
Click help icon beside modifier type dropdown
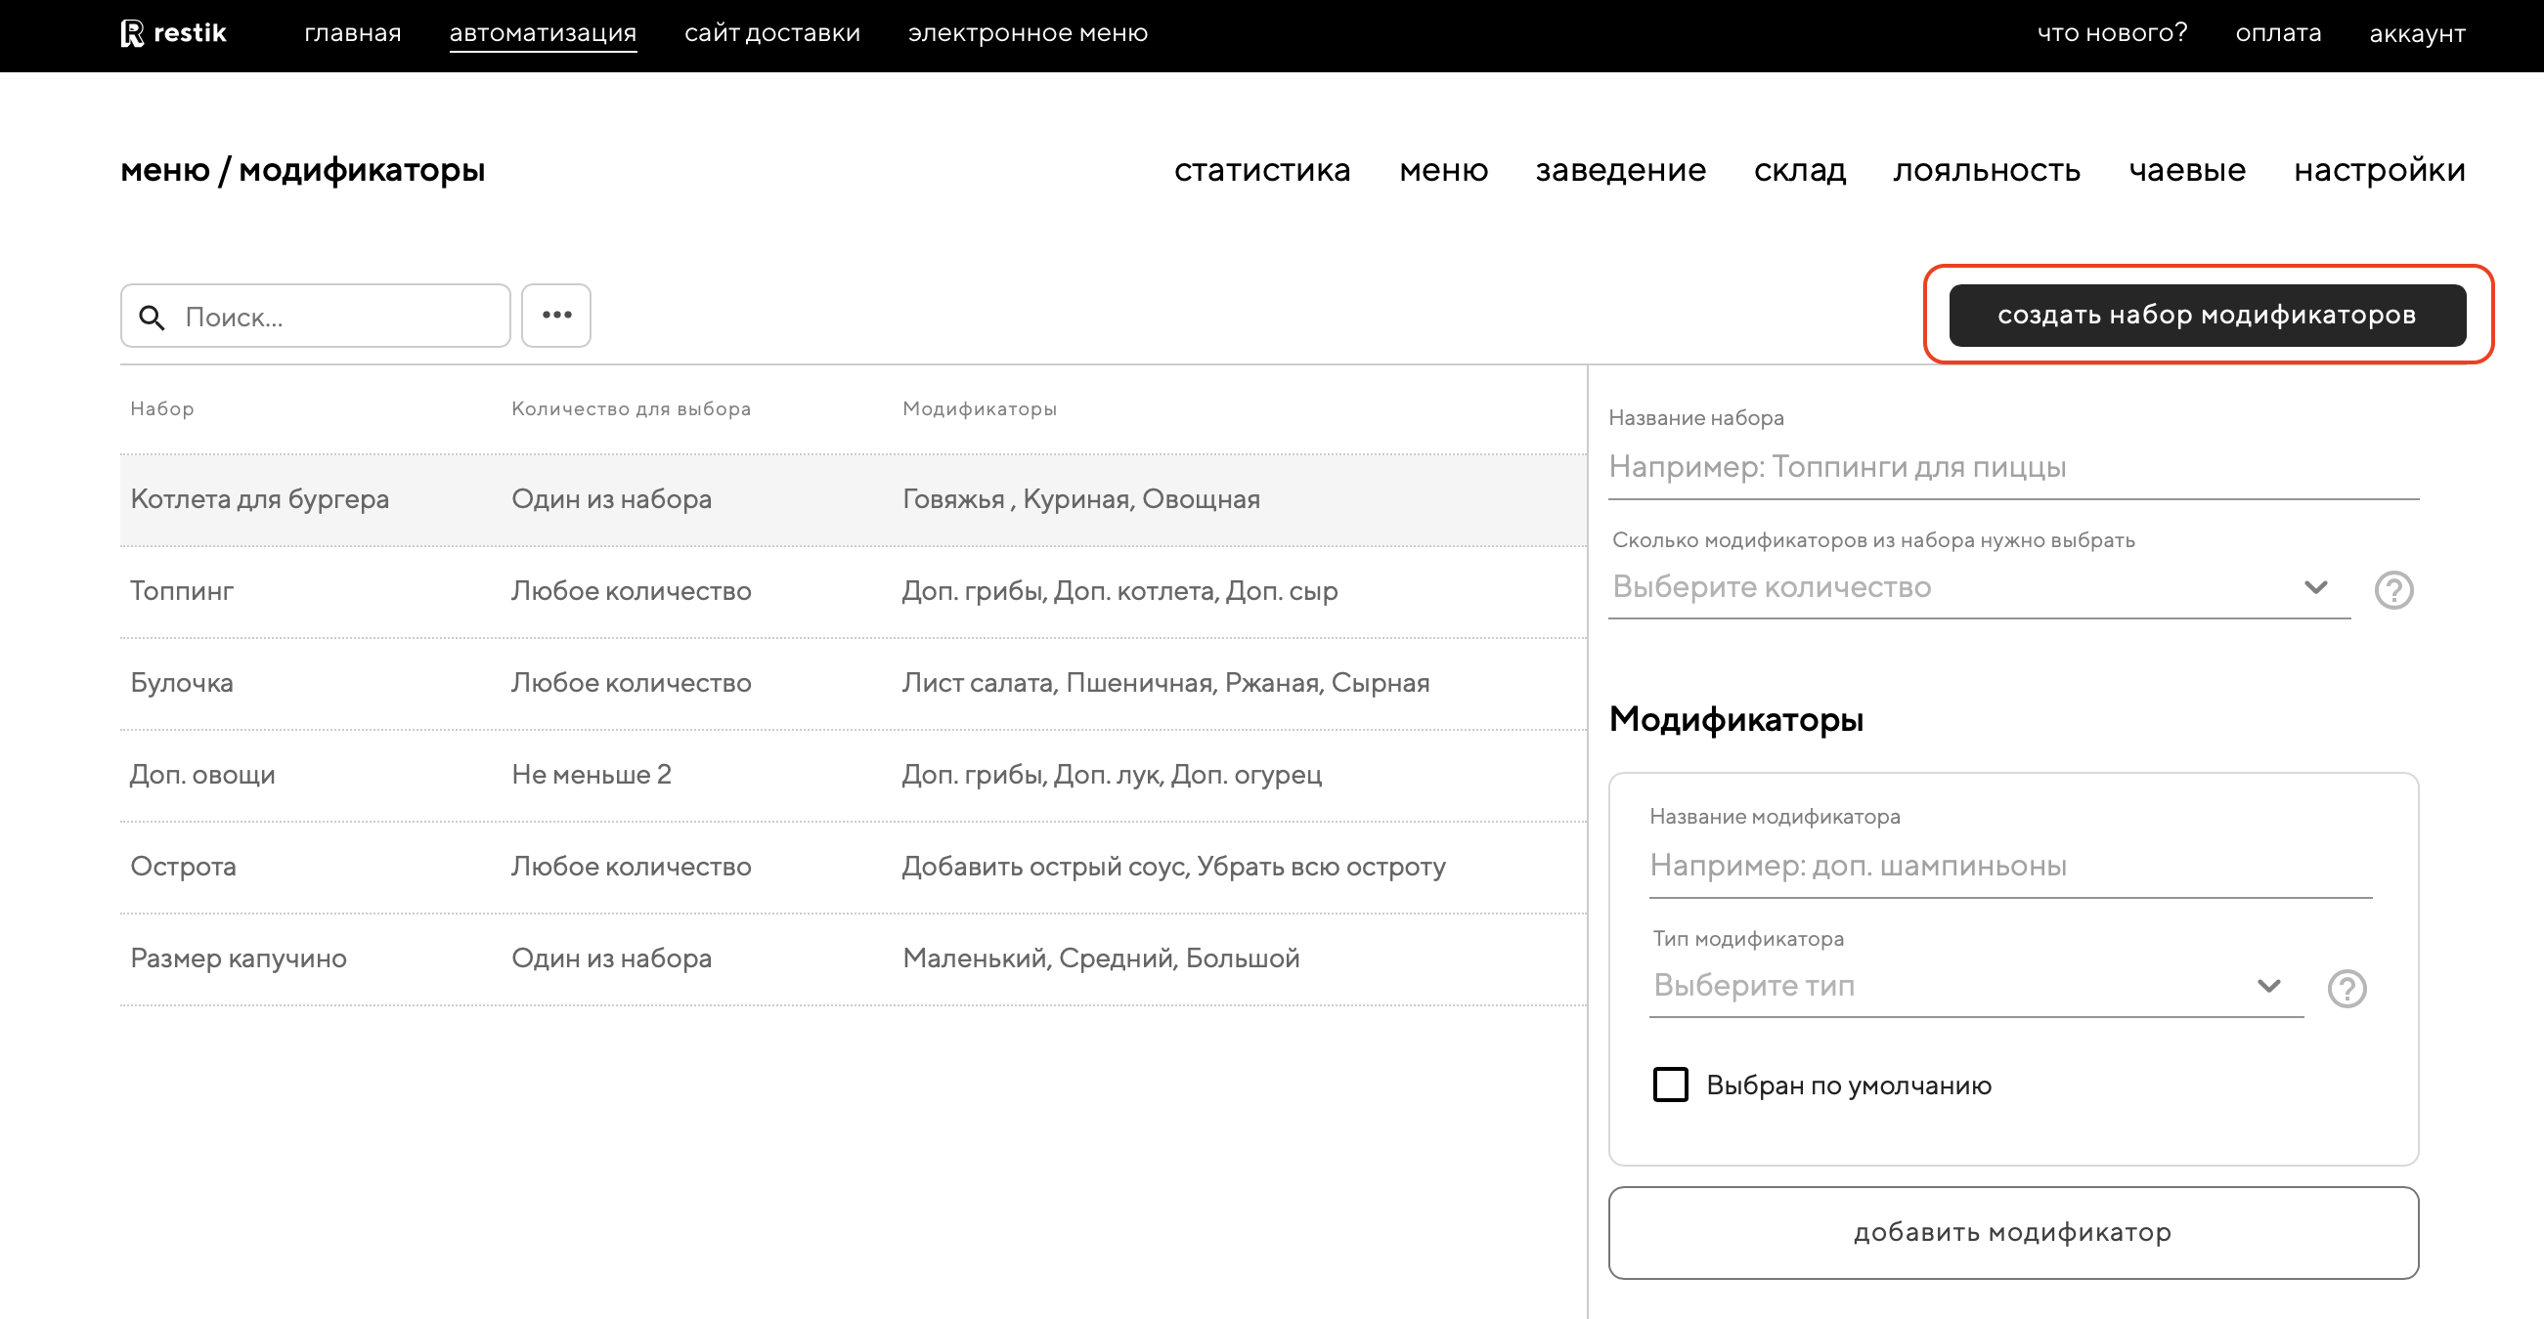click(x=2347, y=989)
